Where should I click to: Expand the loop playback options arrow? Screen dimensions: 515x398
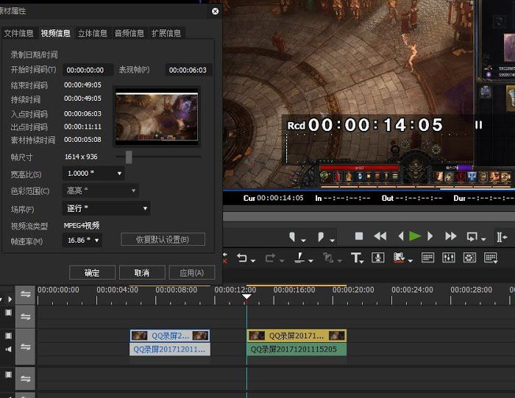point(483,239)
